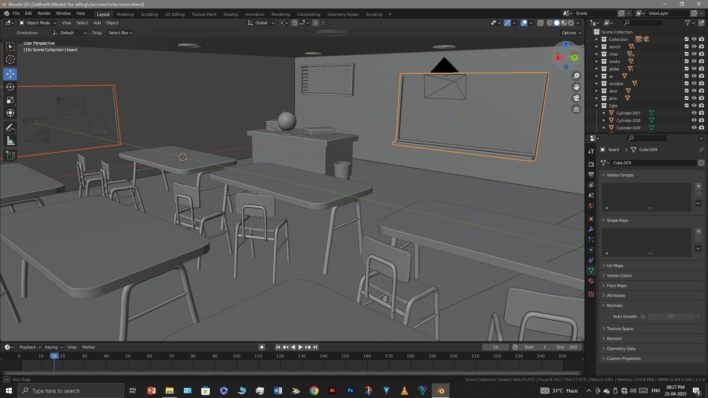708x398 pixels.
Task: Disable globe collection in renders
Action: [x=701, y=69]
